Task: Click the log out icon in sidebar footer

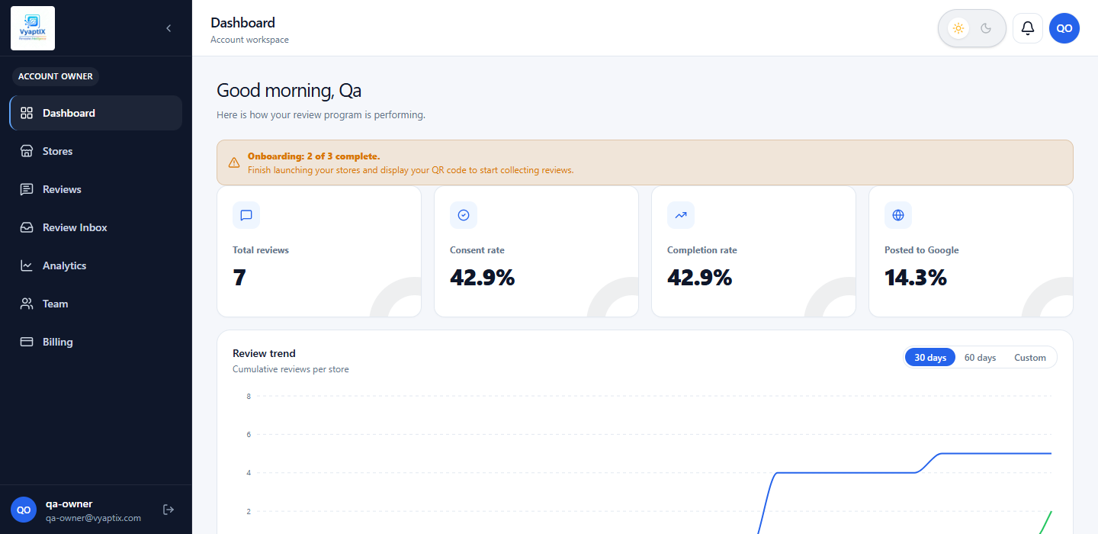Action: click(x=169, y=510)
